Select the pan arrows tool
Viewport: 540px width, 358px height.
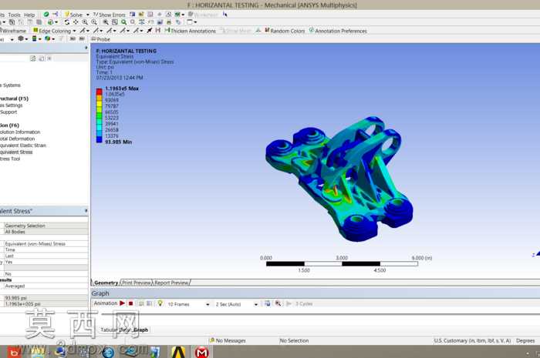tap(76, 22)
